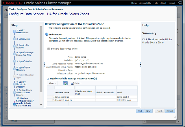Click the Step list scroll down arrow
185x127 pixels.
pyautogui.click(x=41, y=105)
